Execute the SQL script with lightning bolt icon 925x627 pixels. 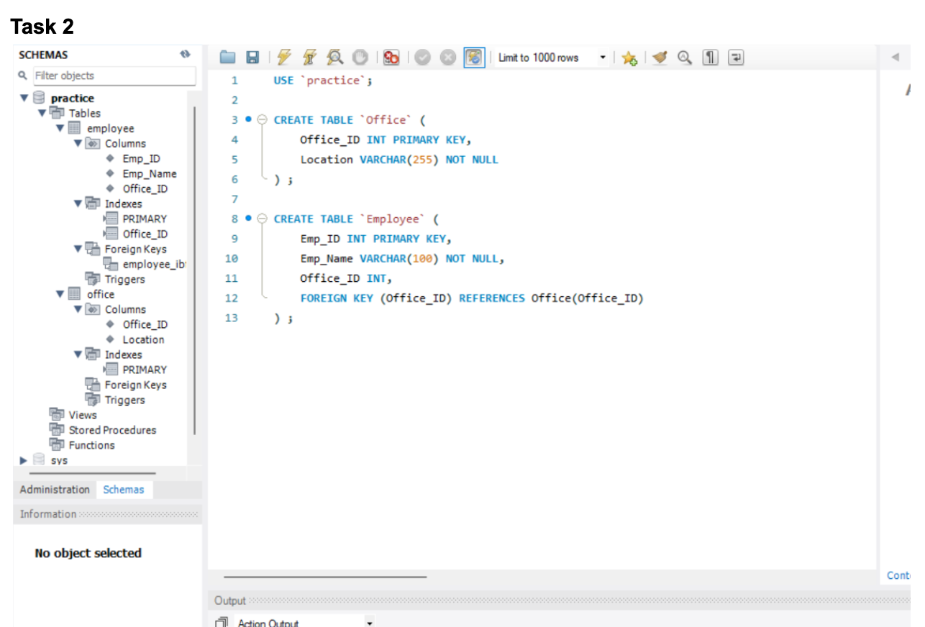[x=283, y=57]
